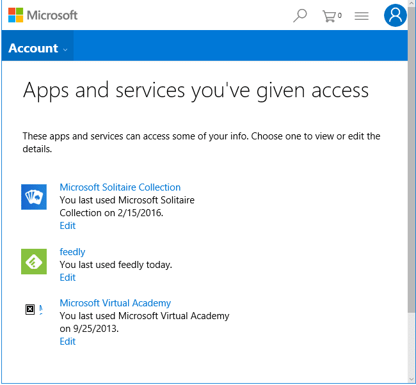Open the Microsoft Solitaire Collection link

coord(120,187)
